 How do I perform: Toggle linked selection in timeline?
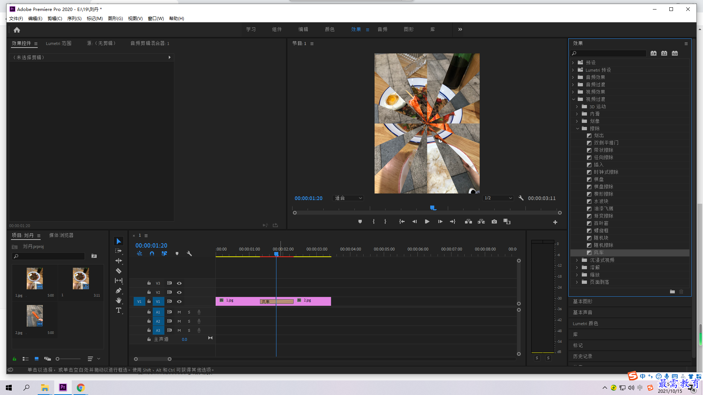click(x=164, y=253)
